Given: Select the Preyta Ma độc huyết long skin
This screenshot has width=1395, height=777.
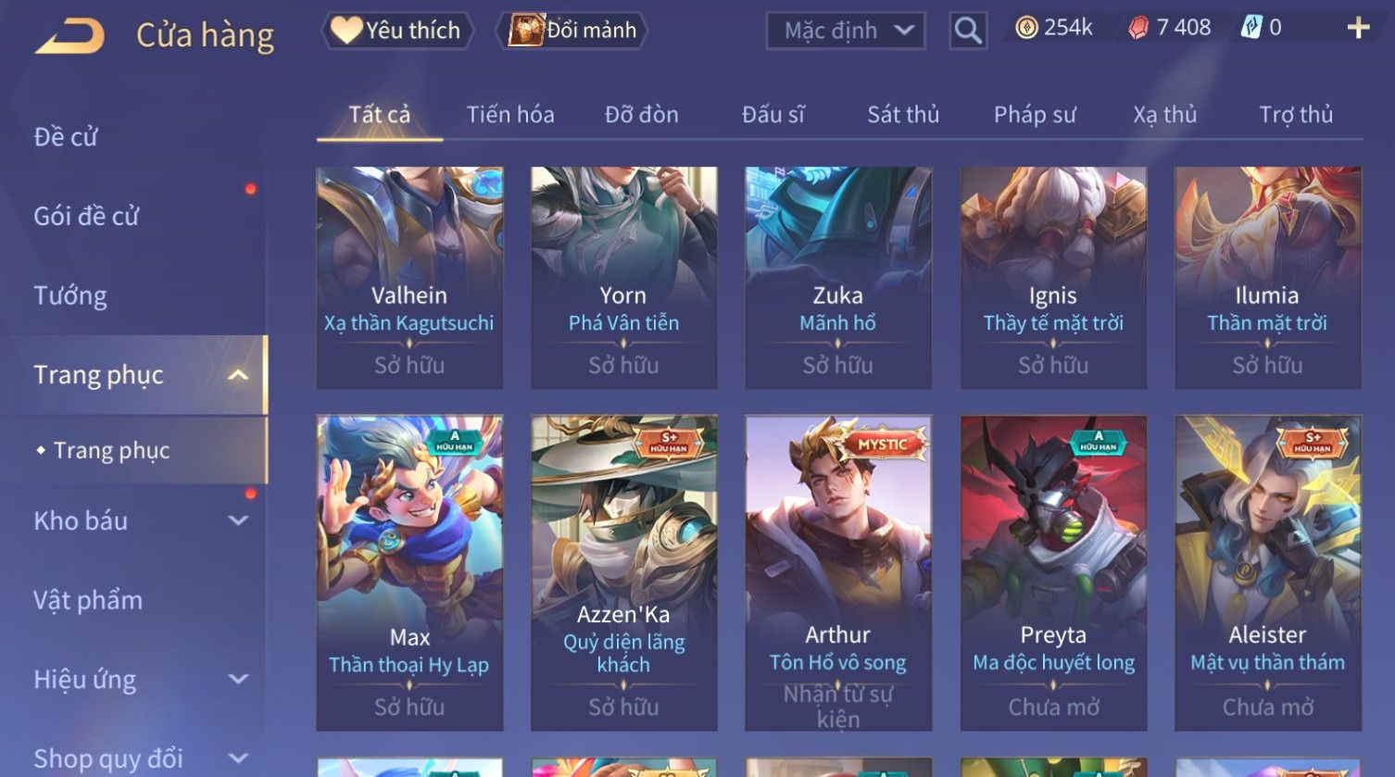Looking at the screenshot, I should coord(1053,573).
